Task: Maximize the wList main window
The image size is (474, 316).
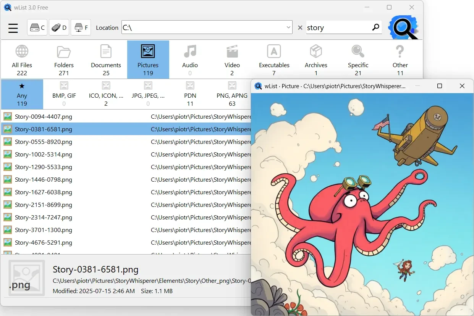Action: coord(389,7)
